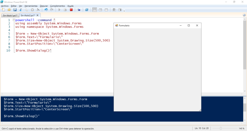
Task: Expand the toolbar overflow options arrow
Action: tap(124, 11)
